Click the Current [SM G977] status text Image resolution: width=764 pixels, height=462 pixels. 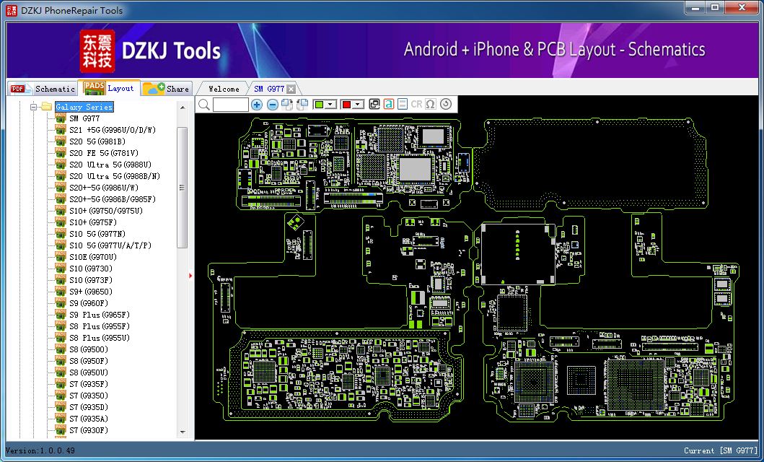click(x=721, y=450)
